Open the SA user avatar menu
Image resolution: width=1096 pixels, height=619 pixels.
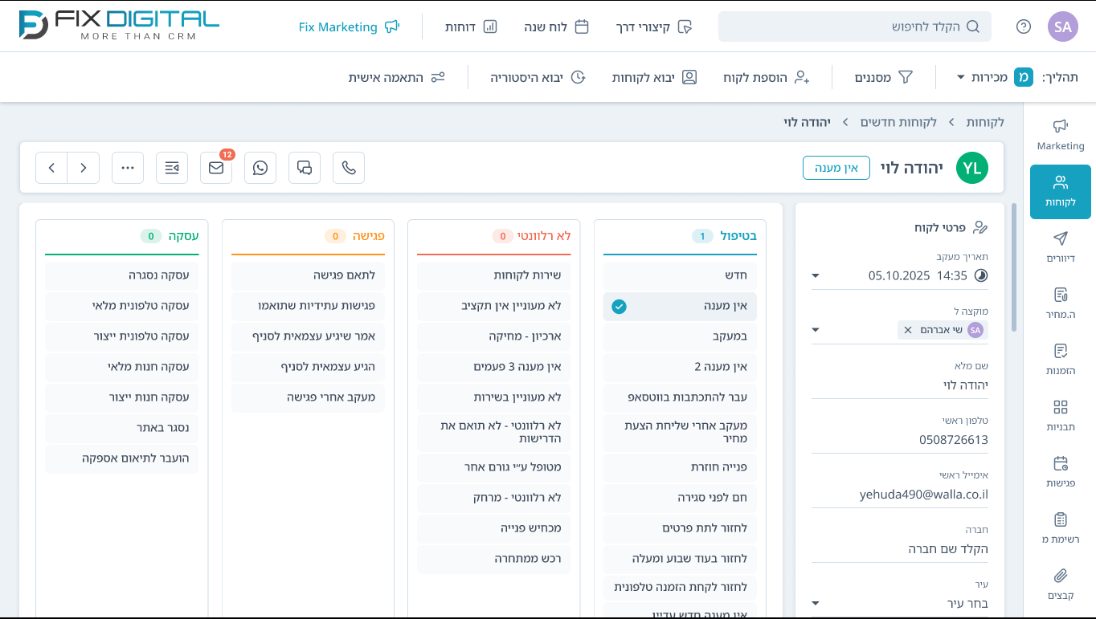click(x=1063, y=26)
